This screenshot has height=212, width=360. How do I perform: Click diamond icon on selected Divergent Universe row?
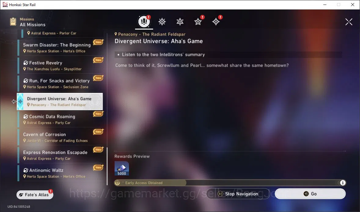[20, 101]
